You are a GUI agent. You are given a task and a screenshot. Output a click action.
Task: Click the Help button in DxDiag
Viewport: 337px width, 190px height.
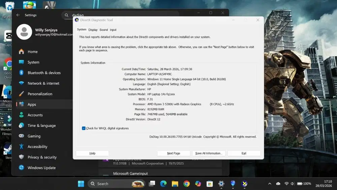[x=92, y=153]
